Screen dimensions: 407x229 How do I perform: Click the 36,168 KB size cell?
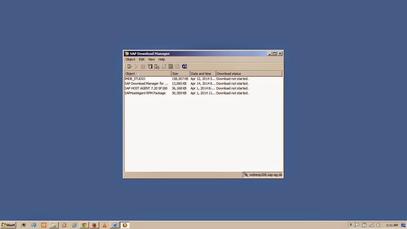(x=179, y=88)
